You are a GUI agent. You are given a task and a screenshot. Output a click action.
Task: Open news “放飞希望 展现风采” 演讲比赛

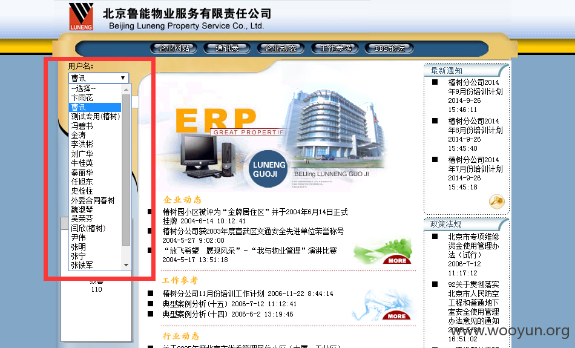pos(249,255)
